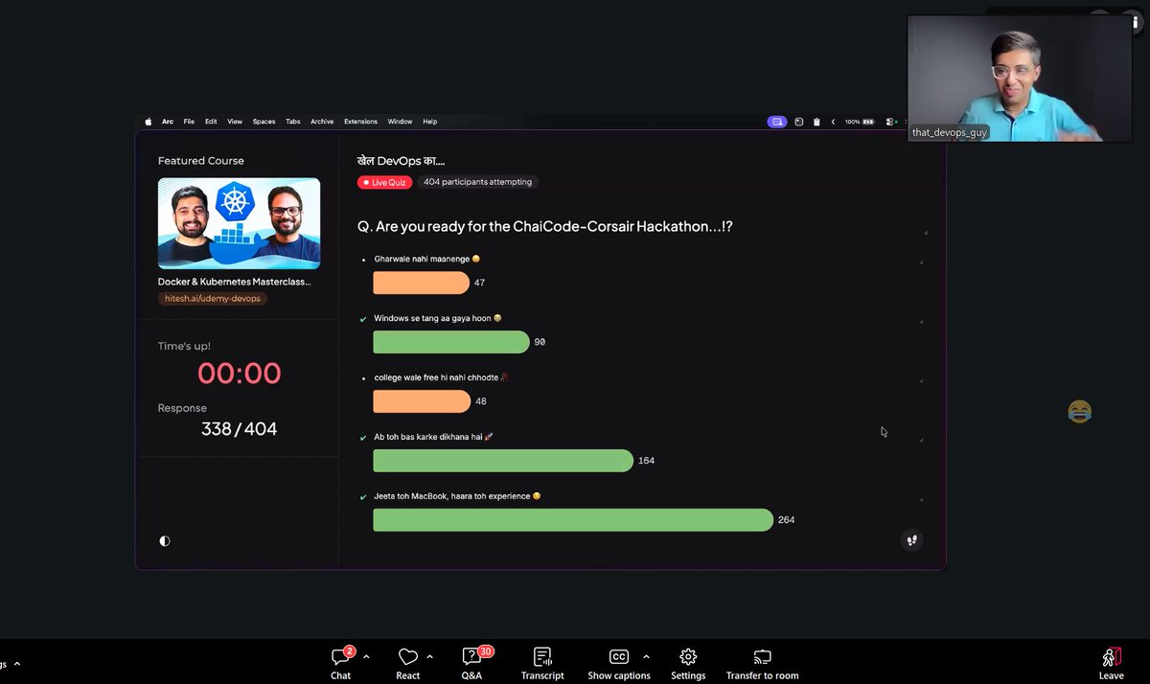Leave the meeting
Viewport: 1150px width, 684px height.
click(x=1112, y=663)
